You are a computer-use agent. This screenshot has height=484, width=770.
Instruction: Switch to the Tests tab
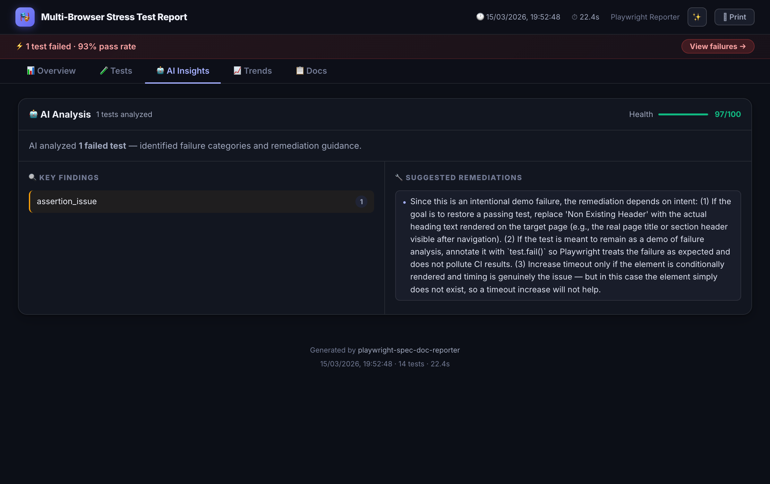click(x=121, y=71)
